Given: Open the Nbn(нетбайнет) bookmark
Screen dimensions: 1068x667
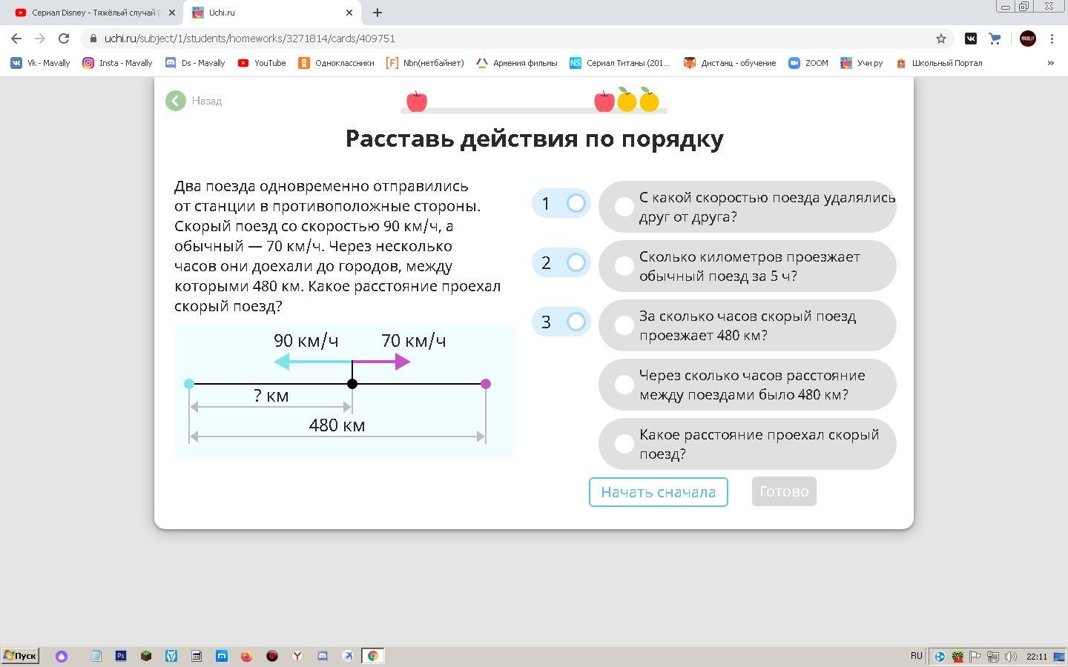Looking at the screenshot, I should click(425, 63).
